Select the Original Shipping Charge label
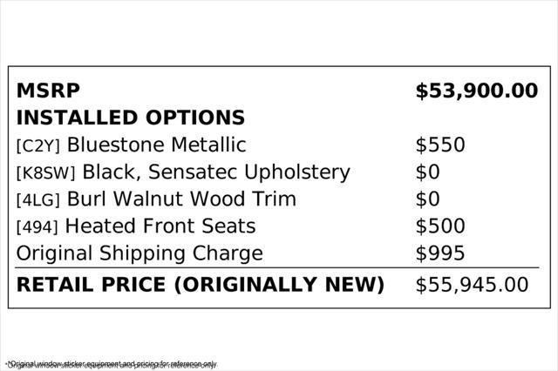 click(139, 253)
